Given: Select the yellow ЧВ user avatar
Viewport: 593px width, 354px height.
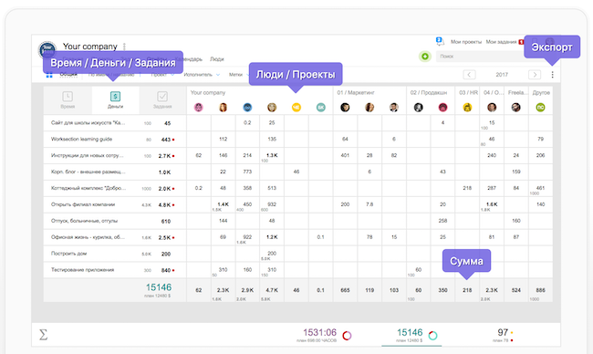Looking at the screenshot, I should [296, 108].
